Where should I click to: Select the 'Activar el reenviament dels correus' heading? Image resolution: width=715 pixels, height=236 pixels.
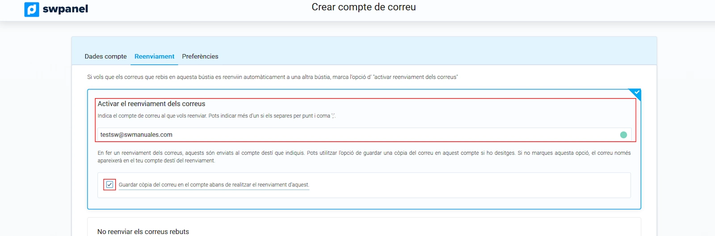tap(151, 104)
